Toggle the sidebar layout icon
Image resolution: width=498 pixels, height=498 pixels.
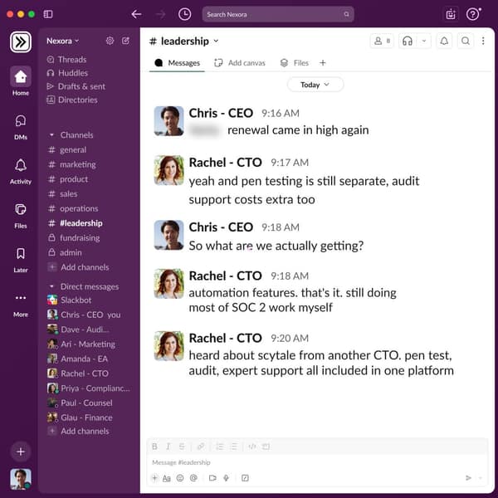[48, 14]
